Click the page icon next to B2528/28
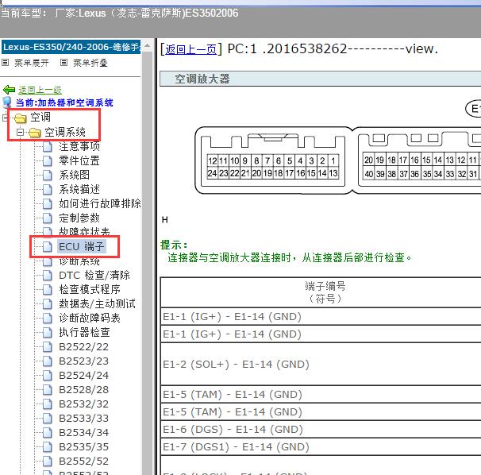The image size is (481, 475). coord(48,390)
